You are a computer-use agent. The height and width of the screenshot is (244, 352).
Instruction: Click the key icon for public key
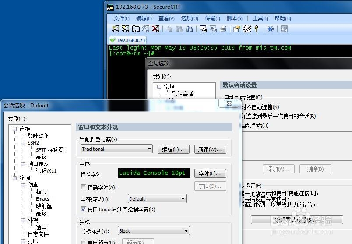pos(257,29)
